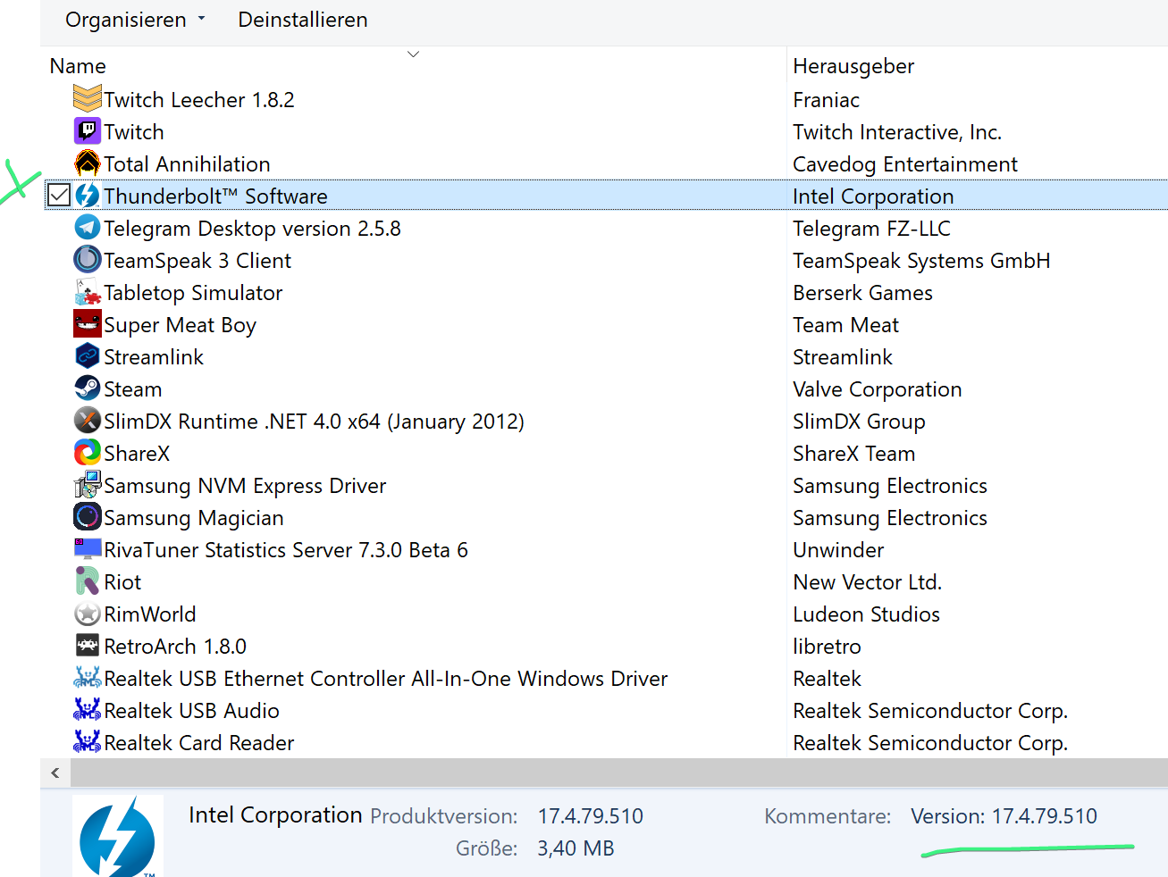Select the Total Annihilation icon
The width and height of the screenshot is (1168, 877).
(87, 163)
